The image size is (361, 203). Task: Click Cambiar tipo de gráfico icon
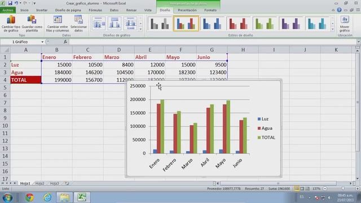pyautogui.click(x=11, y=20)
